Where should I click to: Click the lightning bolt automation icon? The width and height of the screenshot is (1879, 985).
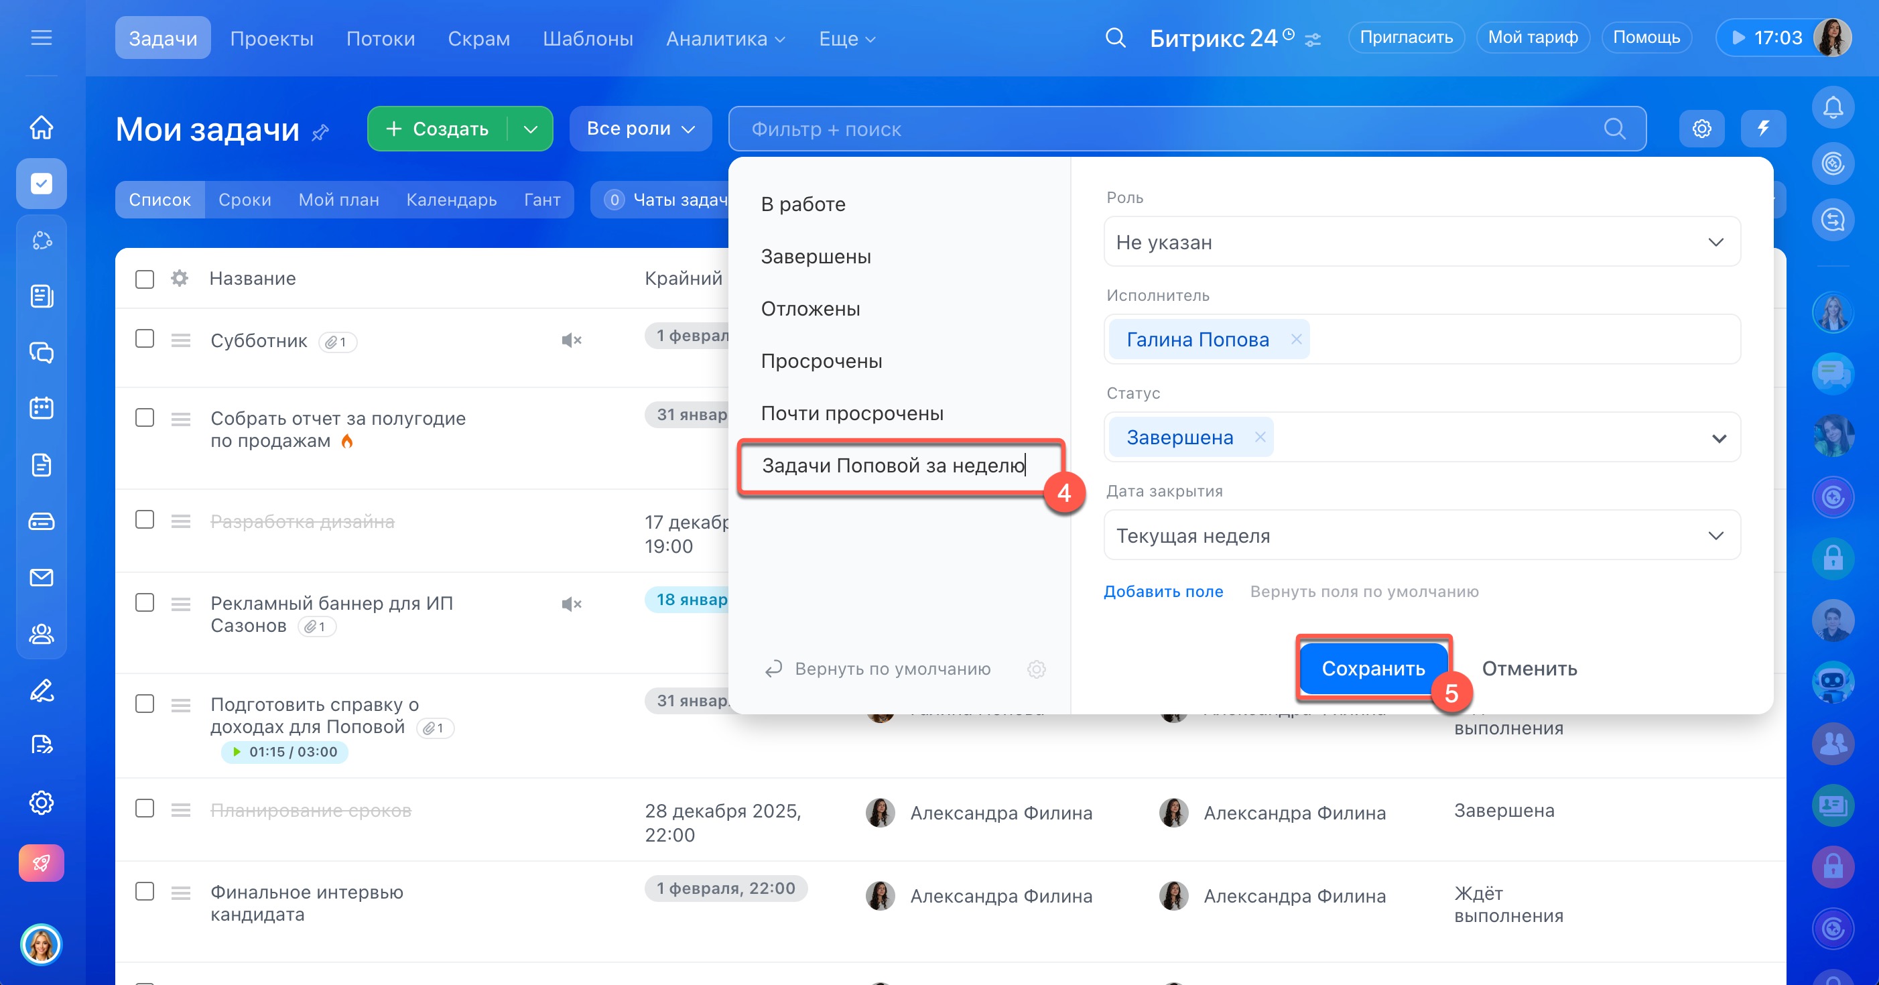point(1763,129)
